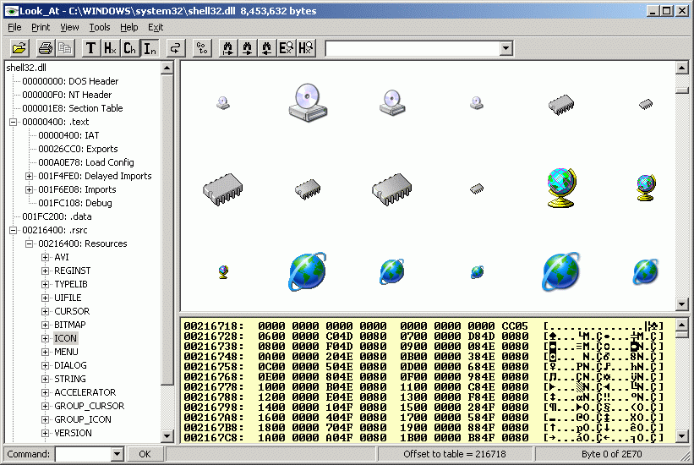Click the printer icon in toolbar
Image resolution: width=694 pixels, height=465 pixels.
(x=46, y=48)
